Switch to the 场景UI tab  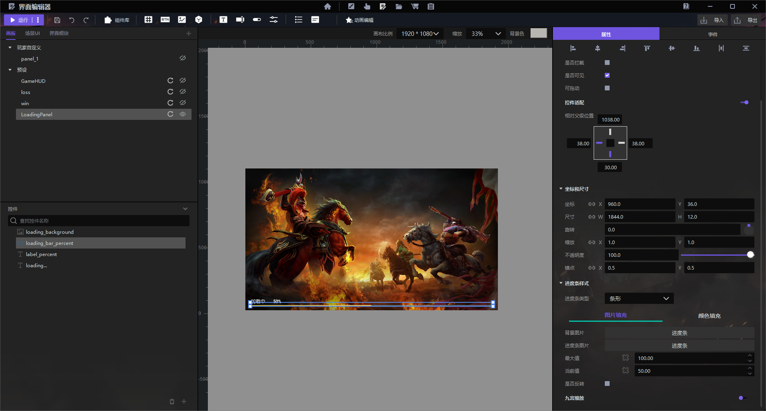click(x=32, y=33)
